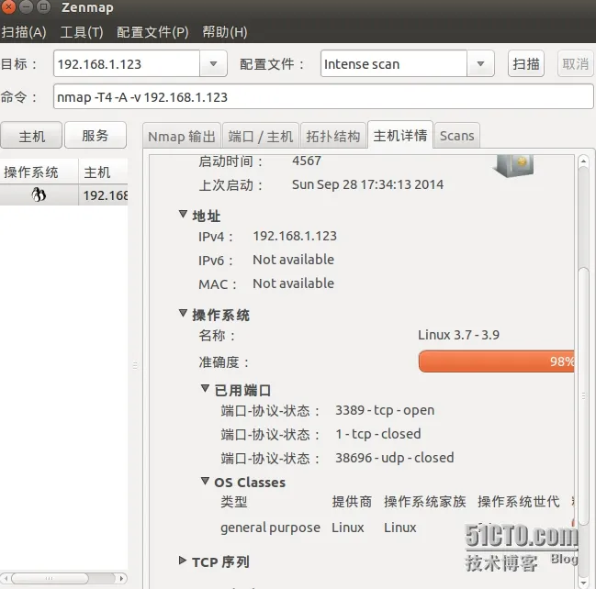Collapse the OS Classes section

tap(205, 481)
